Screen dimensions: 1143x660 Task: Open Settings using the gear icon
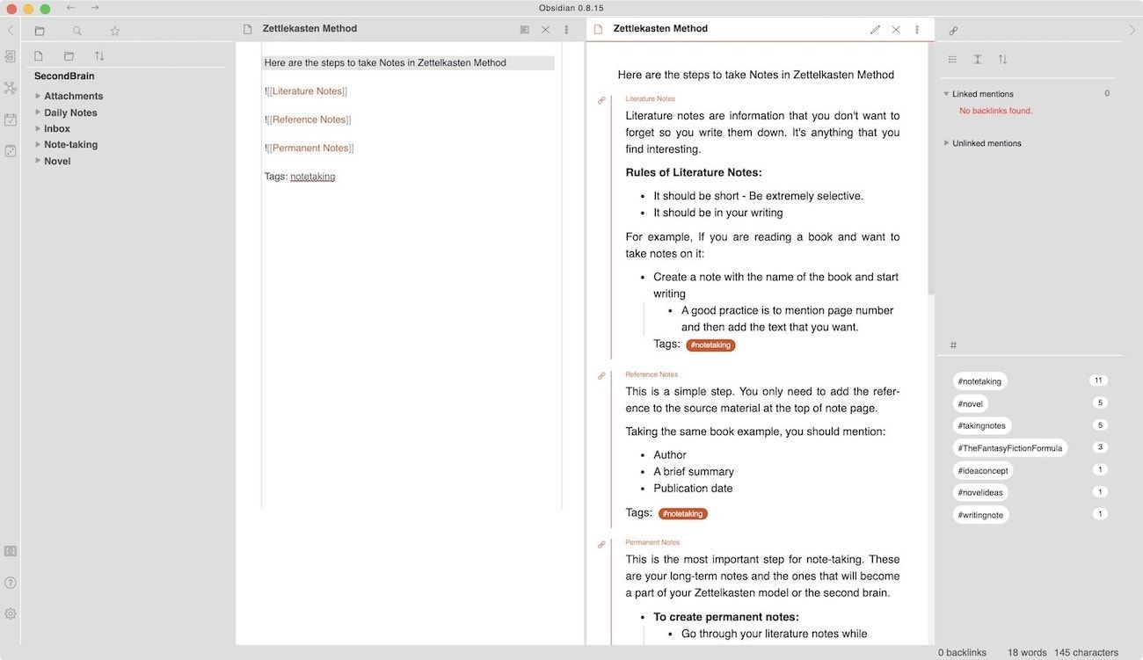click(x=11, y=613)
